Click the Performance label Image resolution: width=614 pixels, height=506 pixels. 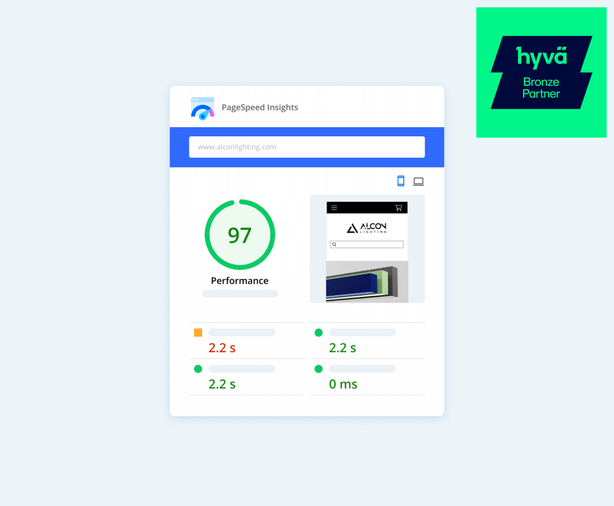[x=240, y=281]
